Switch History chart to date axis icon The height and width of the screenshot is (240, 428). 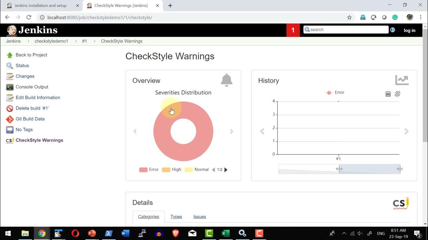click(388, 94)
